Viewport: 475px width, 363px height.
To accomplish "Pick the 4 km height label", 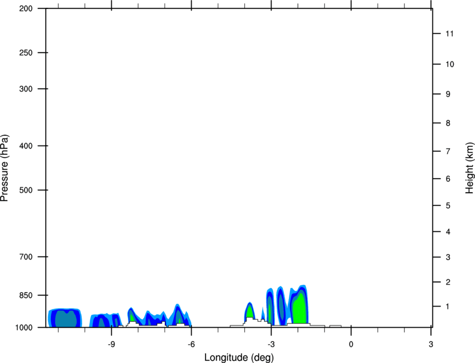I will tap(448, 232).
